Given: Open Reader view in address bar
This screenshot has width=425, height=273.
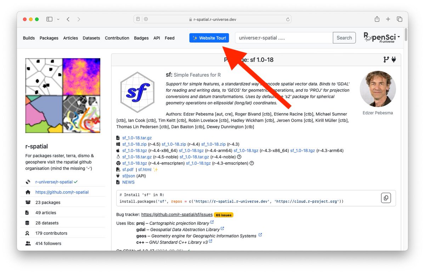Looking at the screenshot, I should pyautogui.click(x=138, y=19).
